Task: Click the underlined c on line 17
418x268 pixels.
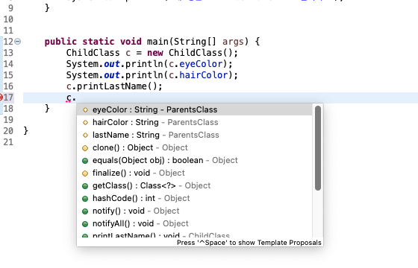Action: (69, 98)
